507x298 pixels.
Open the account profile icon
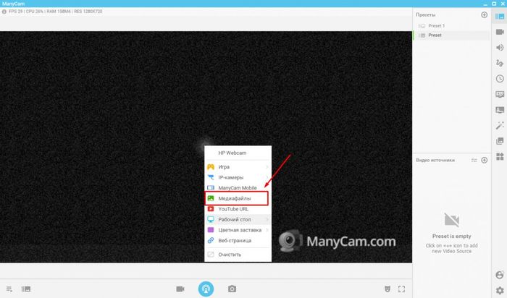(x=500, y=275)
